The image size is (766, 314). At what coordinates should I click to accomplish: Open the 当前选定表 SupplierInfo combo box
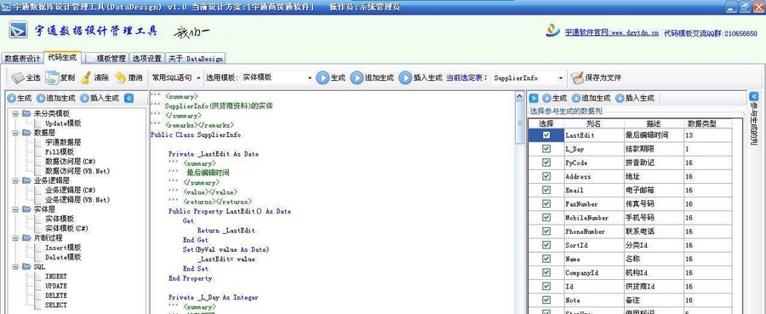[x=528, y=77]
